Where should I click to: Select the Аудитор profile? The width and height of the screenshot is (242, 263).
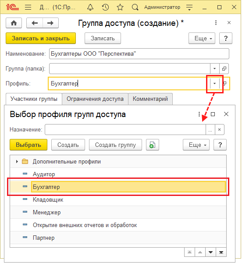(118, 174)
